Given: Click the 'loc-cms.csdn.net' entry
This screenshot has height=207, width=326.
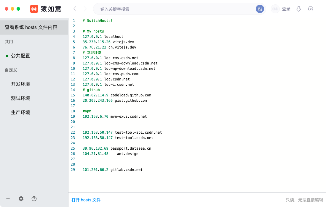Looking at the screenshot, I should click(121, 58).
